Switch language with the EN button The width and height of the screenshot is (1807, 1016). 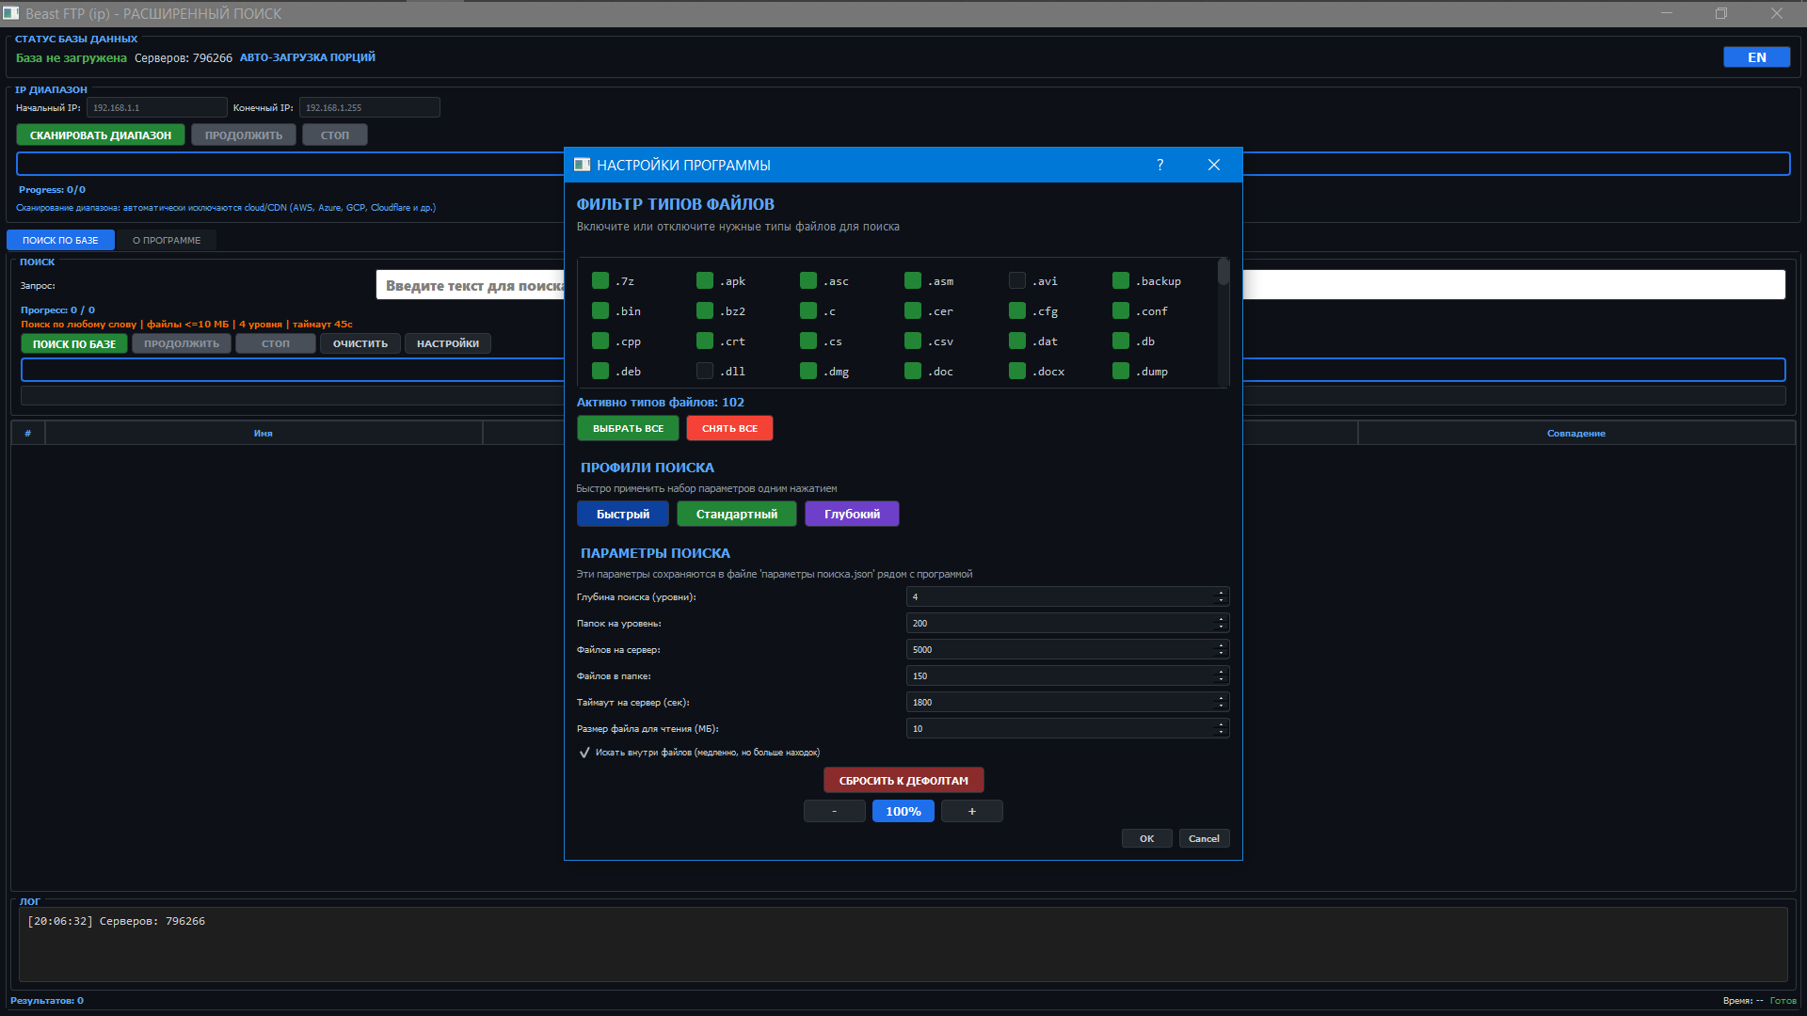coord(1756,57)
